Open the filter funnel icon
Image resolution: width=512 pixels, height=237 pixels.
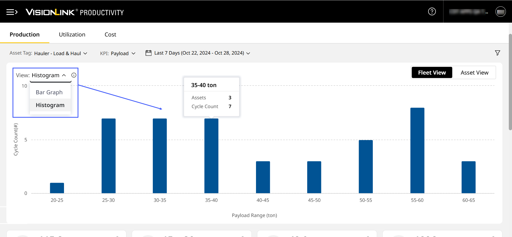[x=497, y=53]
